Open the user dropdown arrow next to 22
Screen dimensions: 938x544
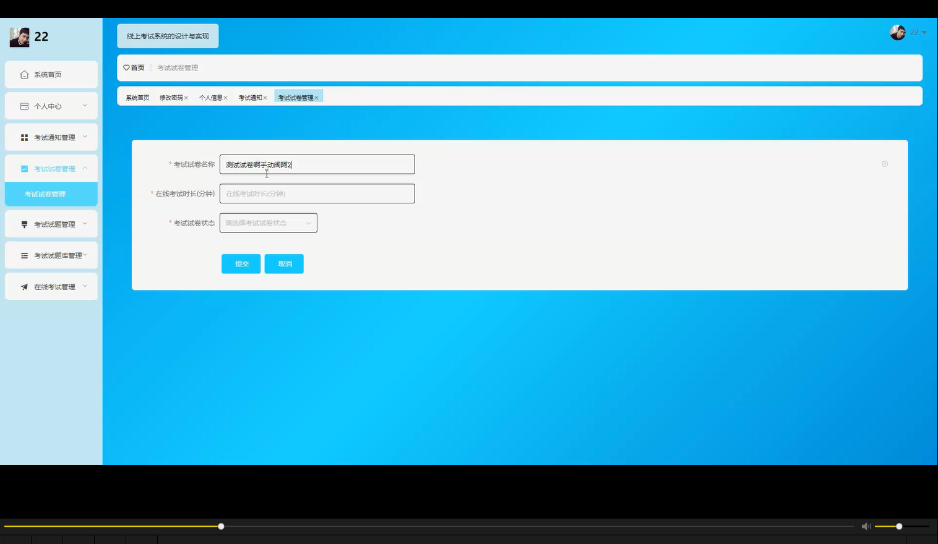[x=924, y=33]
